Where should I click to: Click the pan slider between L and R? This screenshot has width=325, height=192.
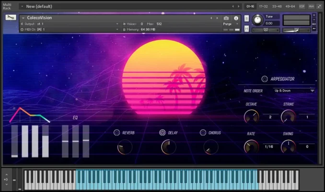click(x=266, y=30)
